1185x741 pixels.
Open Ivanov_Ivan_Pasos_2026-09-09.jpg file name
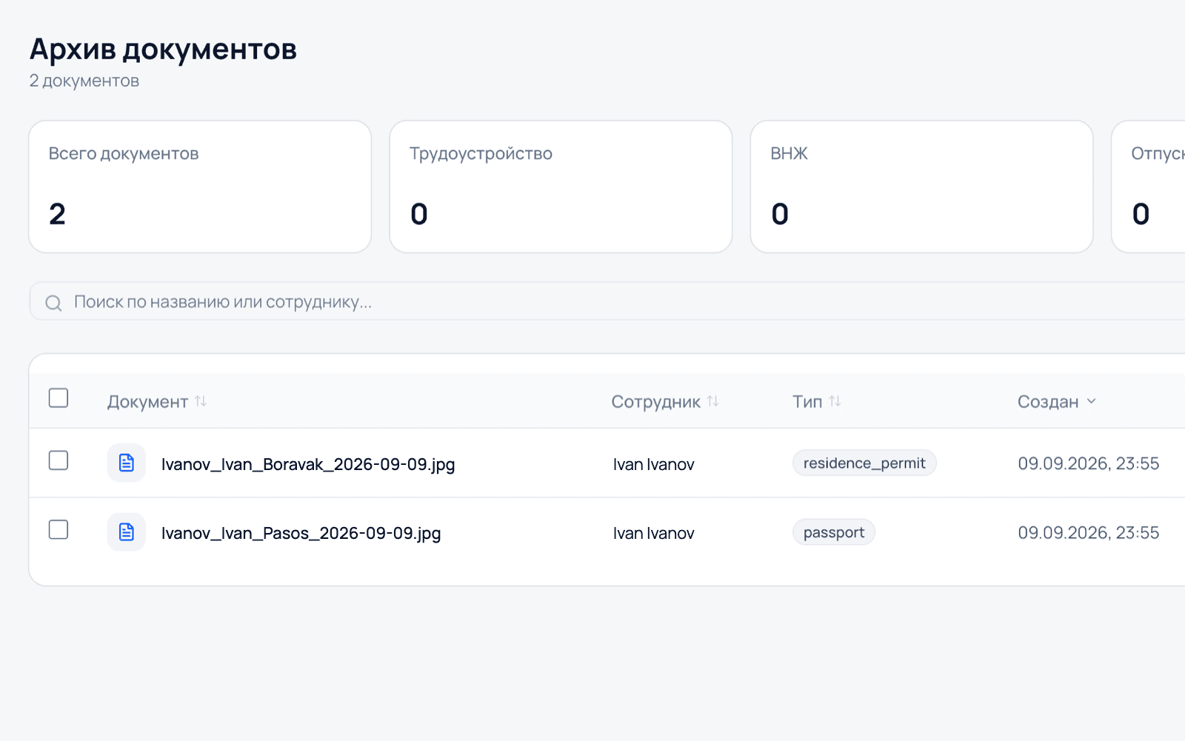[x=301, y=533]
